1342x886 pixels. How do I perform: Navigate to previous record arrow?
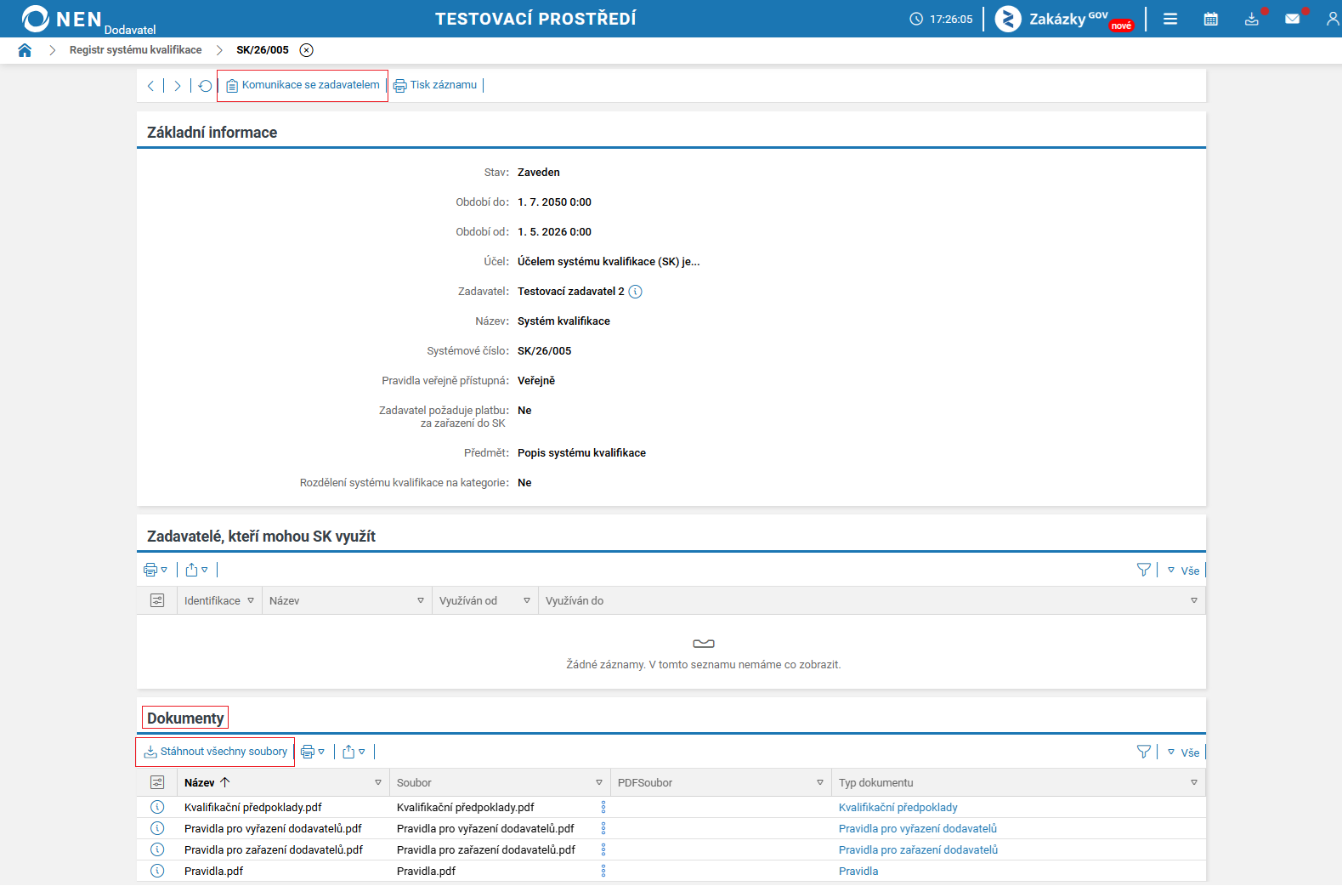coord(150,86)
